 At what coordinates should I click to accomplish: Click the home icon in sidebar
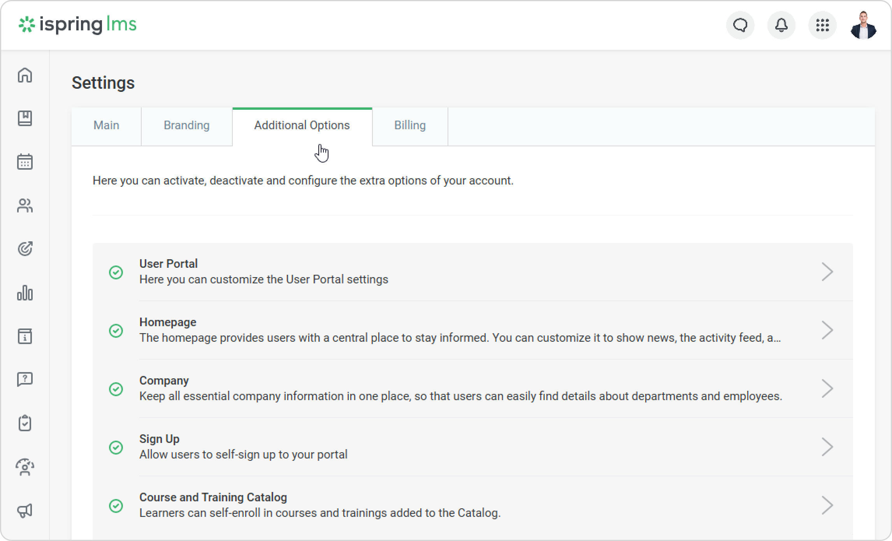(25, 75)
